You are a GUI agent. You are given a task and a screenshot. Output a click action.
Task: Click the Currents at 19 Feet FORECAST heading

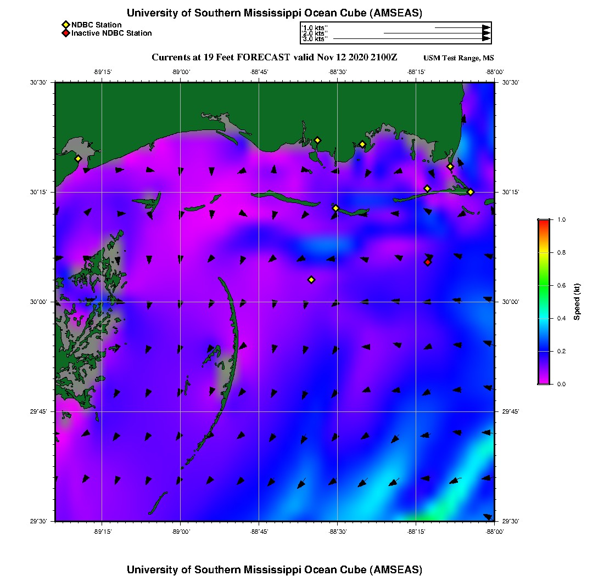click(275, 58)
